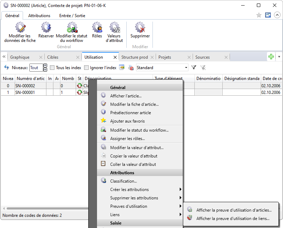Click the Niveaux input field
The image size is (283, 228).
36,68
